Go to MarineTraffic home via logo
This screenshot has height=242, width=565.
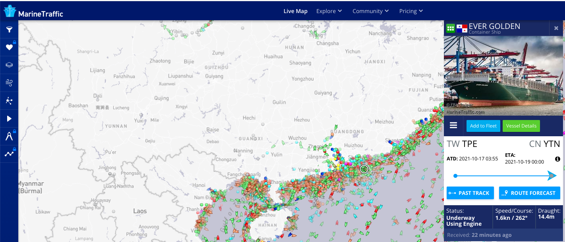(x=33, y=12)
